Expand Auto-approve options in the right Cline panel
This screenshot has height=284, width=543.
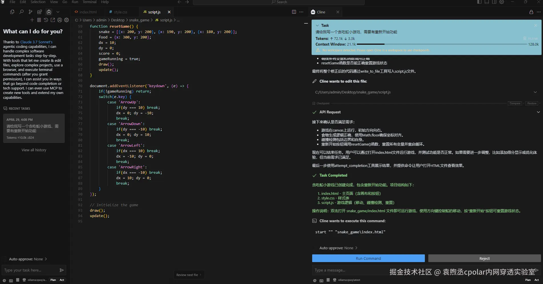pyautogui.click(x=356, y=248)
